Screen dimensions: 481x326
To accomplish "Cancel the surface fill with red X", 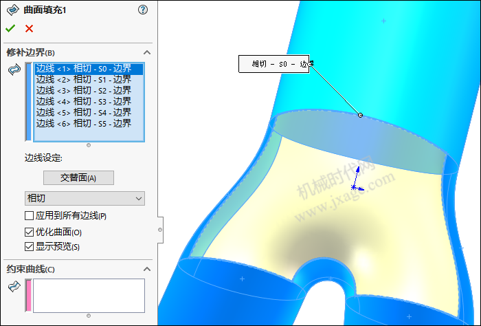I will (29, 29).
